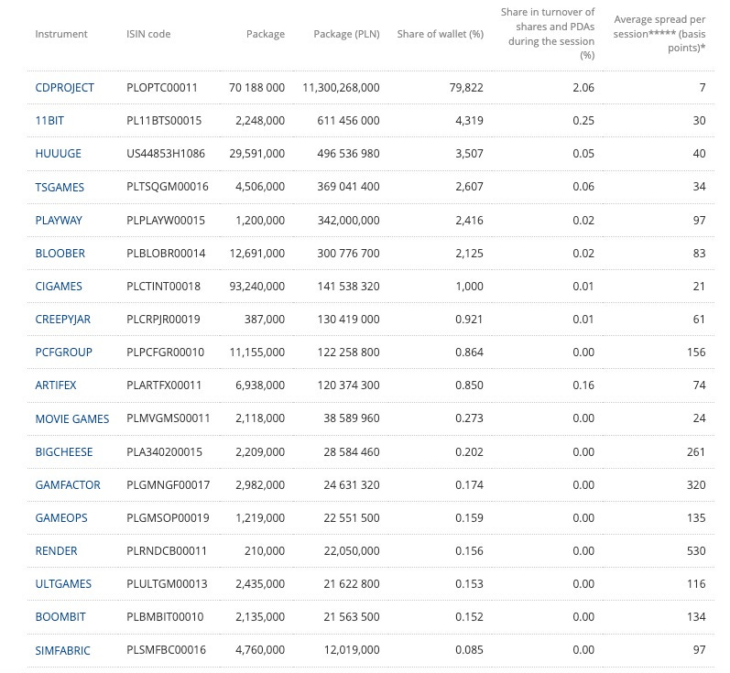Select ISIN code PLOPTC00011

click(162, 88)
